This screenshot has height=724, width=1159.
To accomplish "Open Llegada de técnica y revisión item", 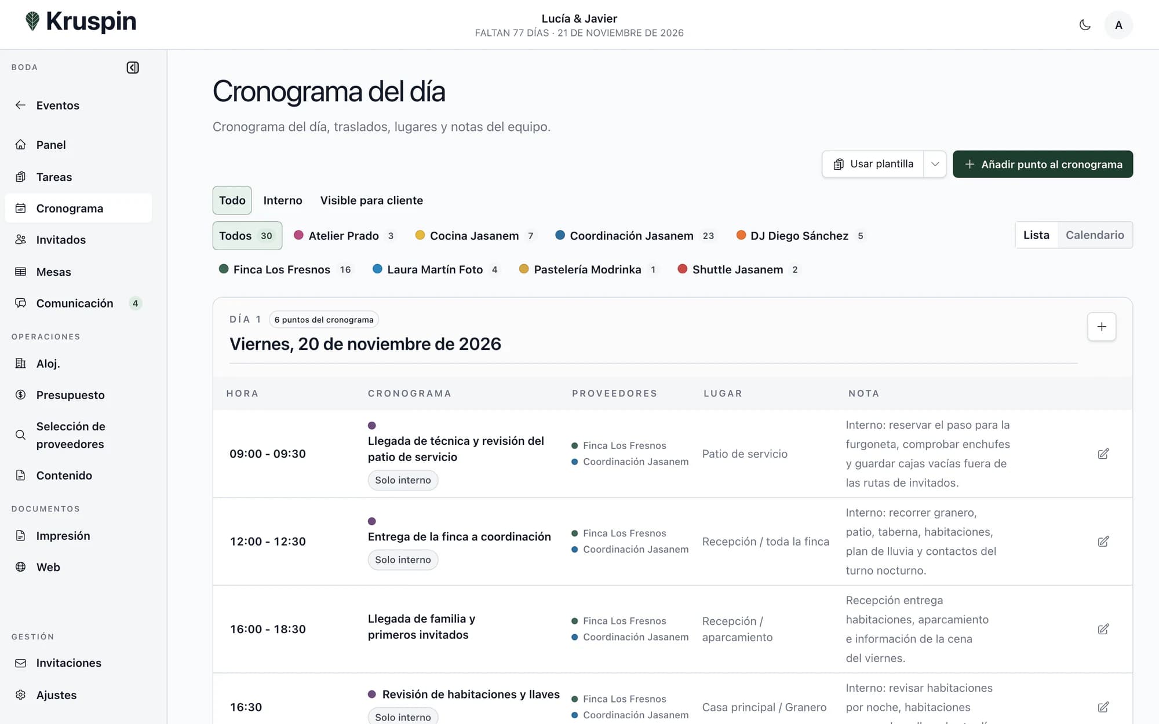I will (456, 449).
